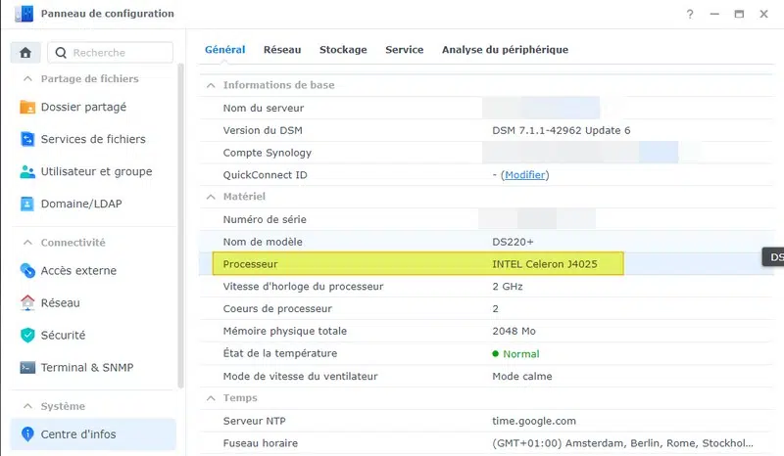Click Accès externe icon

[x=27, y=271]
